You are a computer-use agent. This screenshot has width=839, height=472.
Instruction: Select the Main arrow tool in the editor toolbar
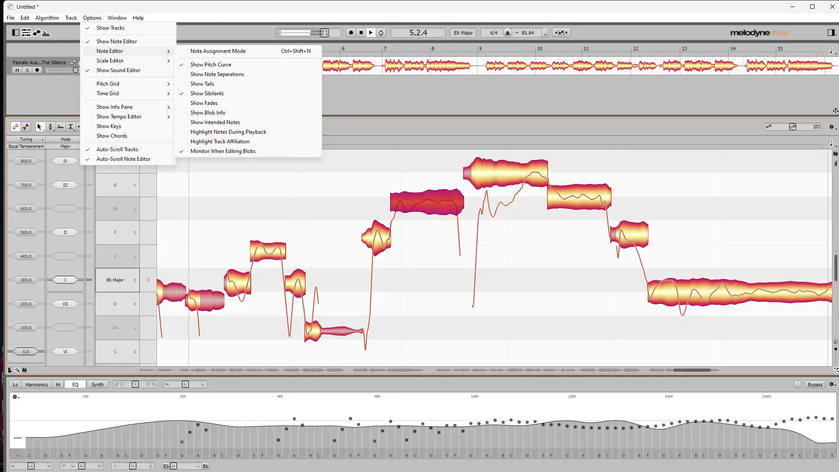click(x=40, y=127)
